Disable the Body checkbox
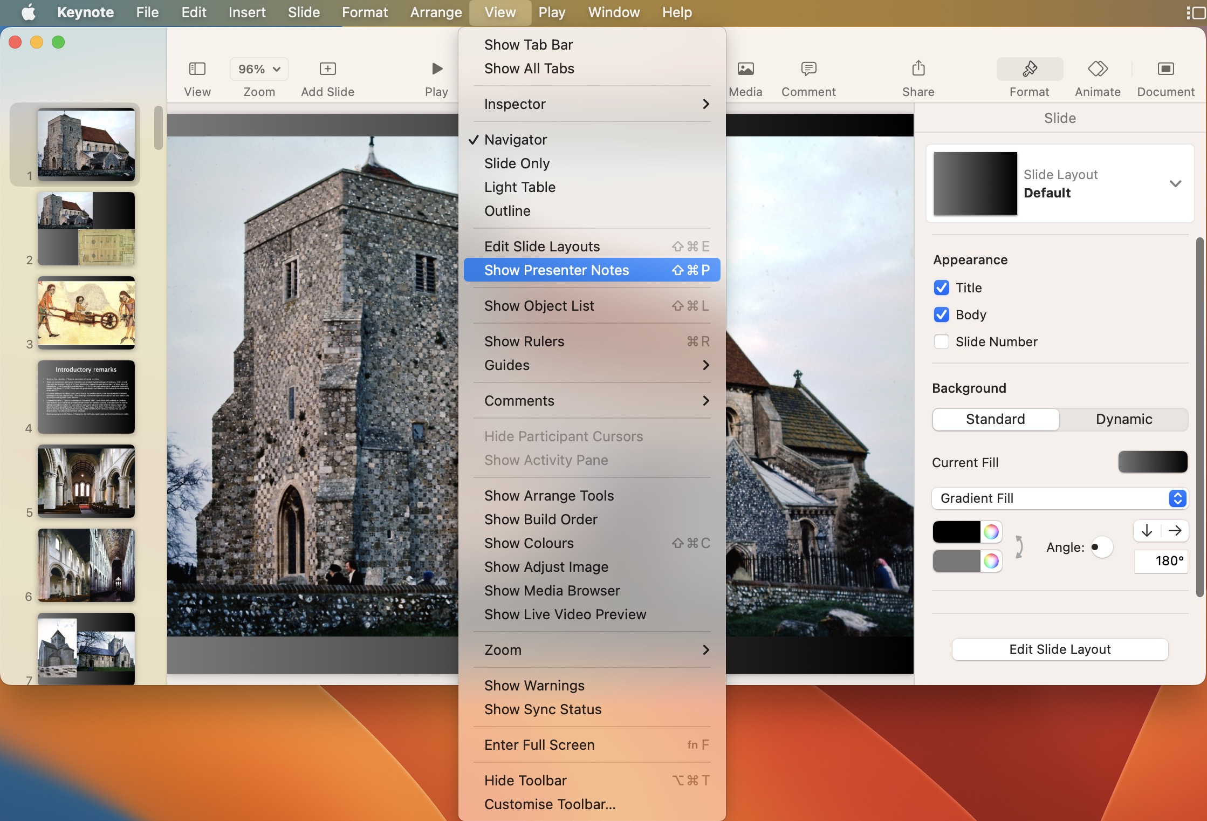This screenshot has height=821, width=1207. [x=942, y=314]
